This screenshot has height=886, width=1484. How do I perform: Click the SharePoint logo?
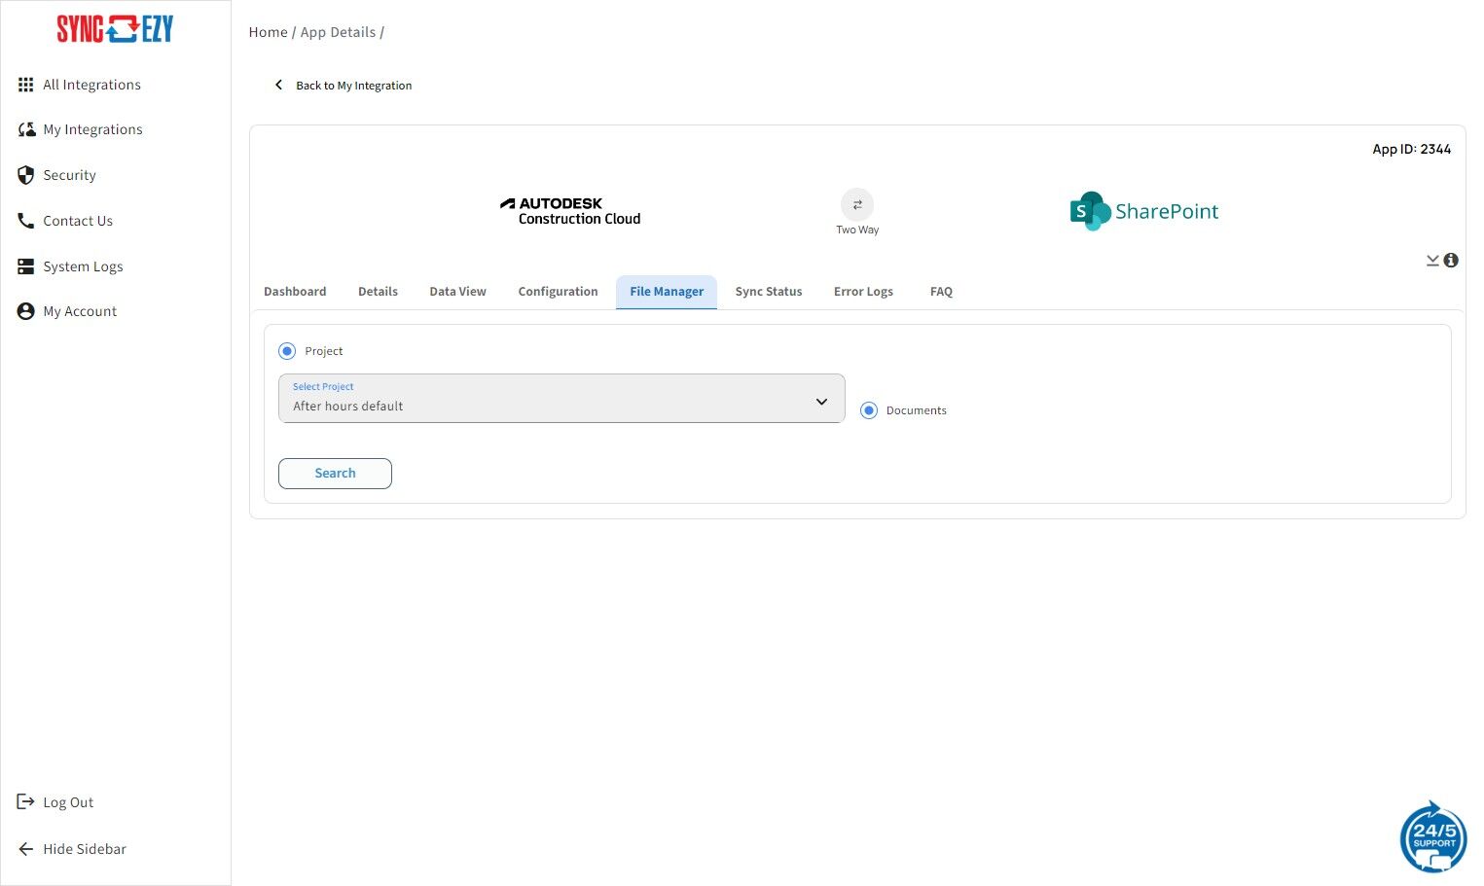(x=1144, y=211)
